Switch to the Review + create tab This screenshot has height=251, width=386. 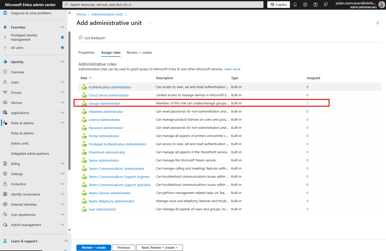point(139,52)
